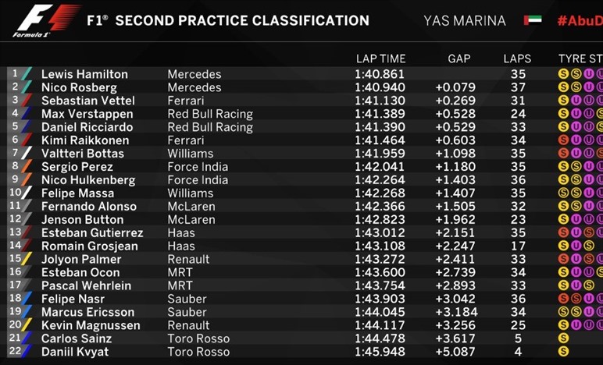
Task: Click Renault yellow stripe beside Jolyon Palmer
Action: (27, 259)
